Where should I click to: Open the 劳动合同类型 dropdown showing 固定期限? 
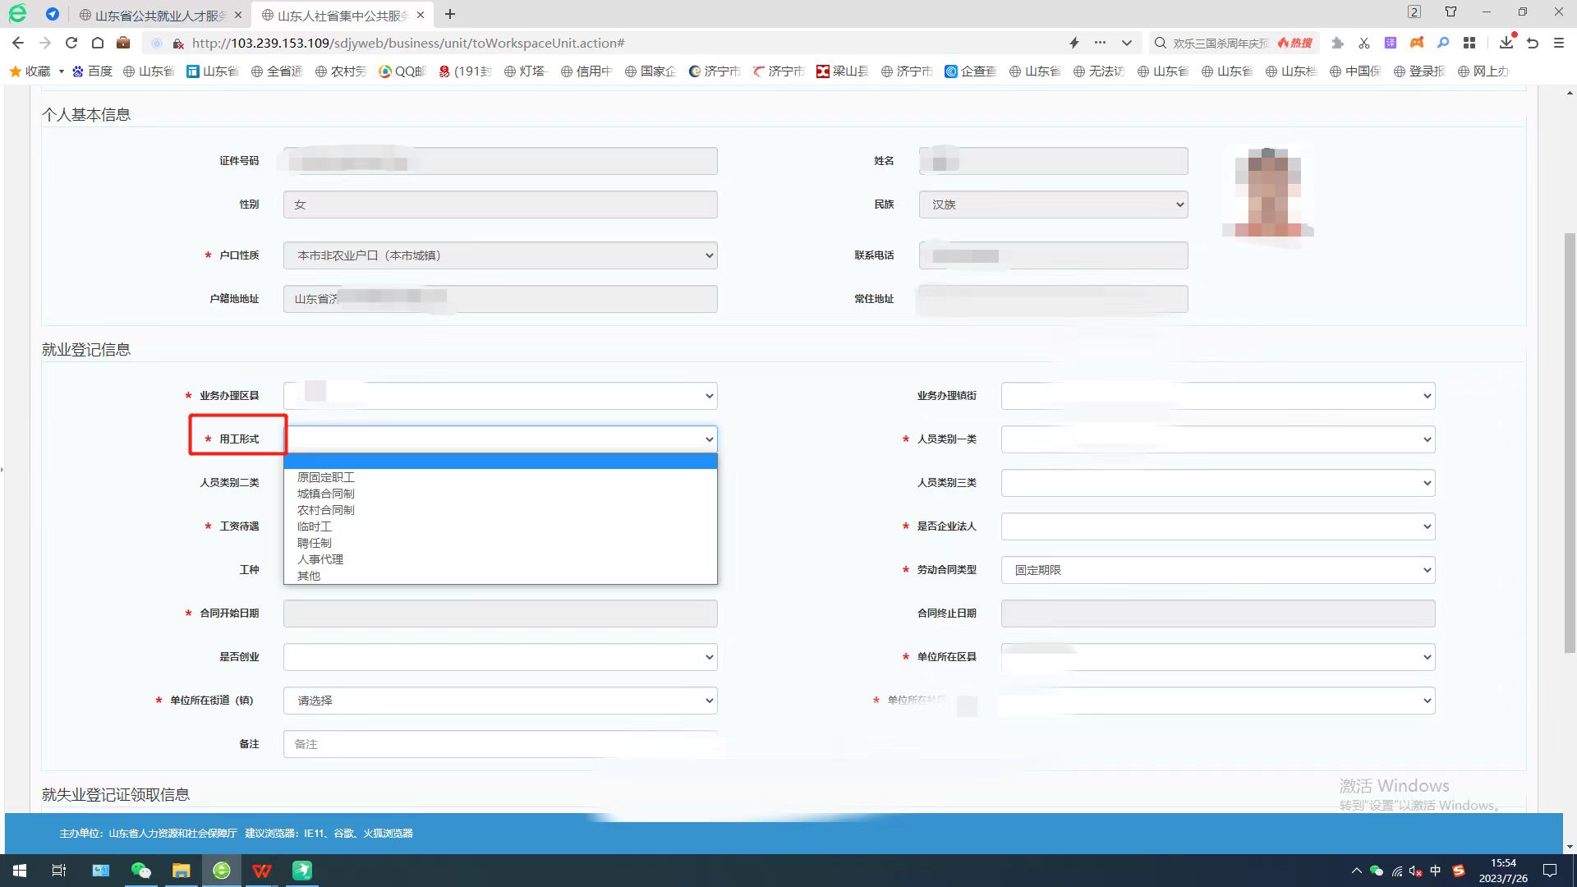pyautogui.click(x=1218, y=570)
